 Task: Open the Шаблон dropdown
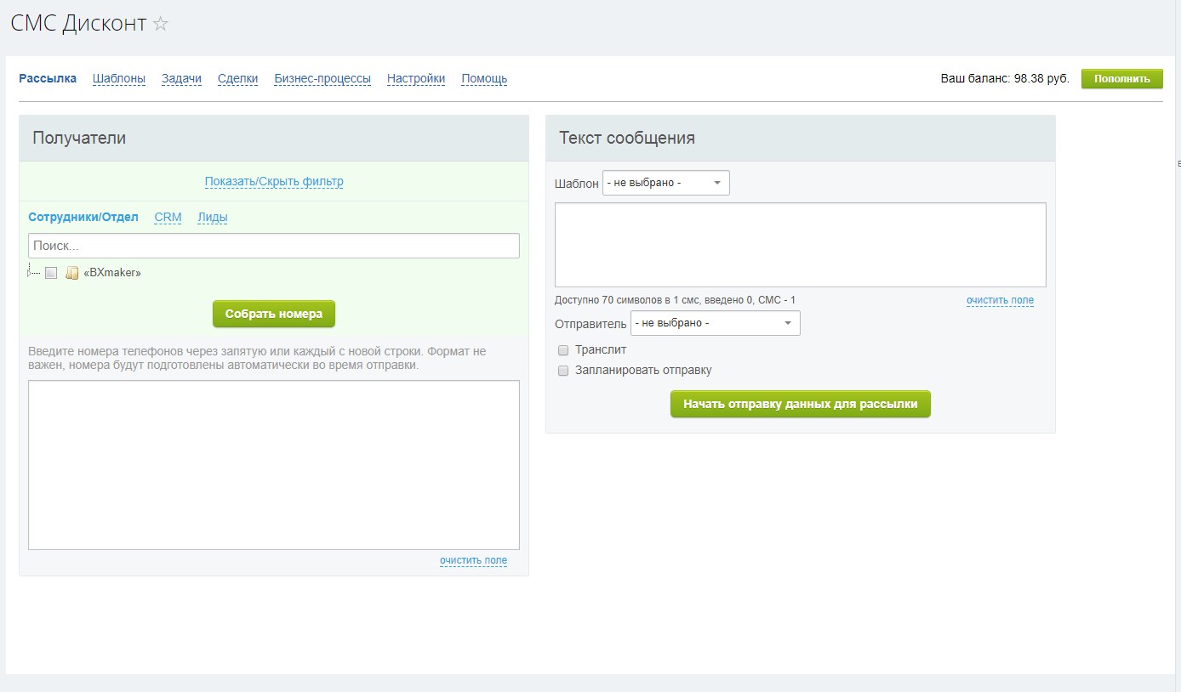665,183
